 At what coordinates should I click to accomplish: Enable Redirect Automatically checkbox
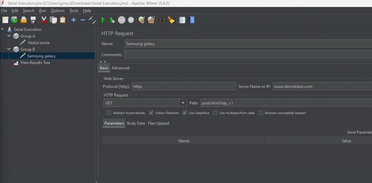(109, 113)
